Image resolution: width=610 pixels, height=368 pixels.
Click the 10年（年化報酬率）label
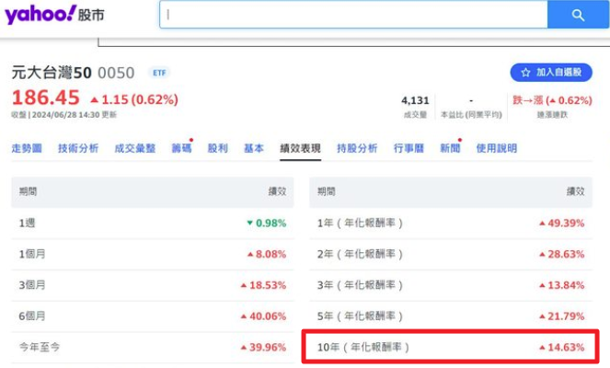pos(363,347)
